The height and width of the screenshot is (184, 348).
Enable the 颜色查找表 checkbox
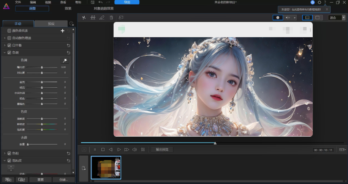pos(9,31)
